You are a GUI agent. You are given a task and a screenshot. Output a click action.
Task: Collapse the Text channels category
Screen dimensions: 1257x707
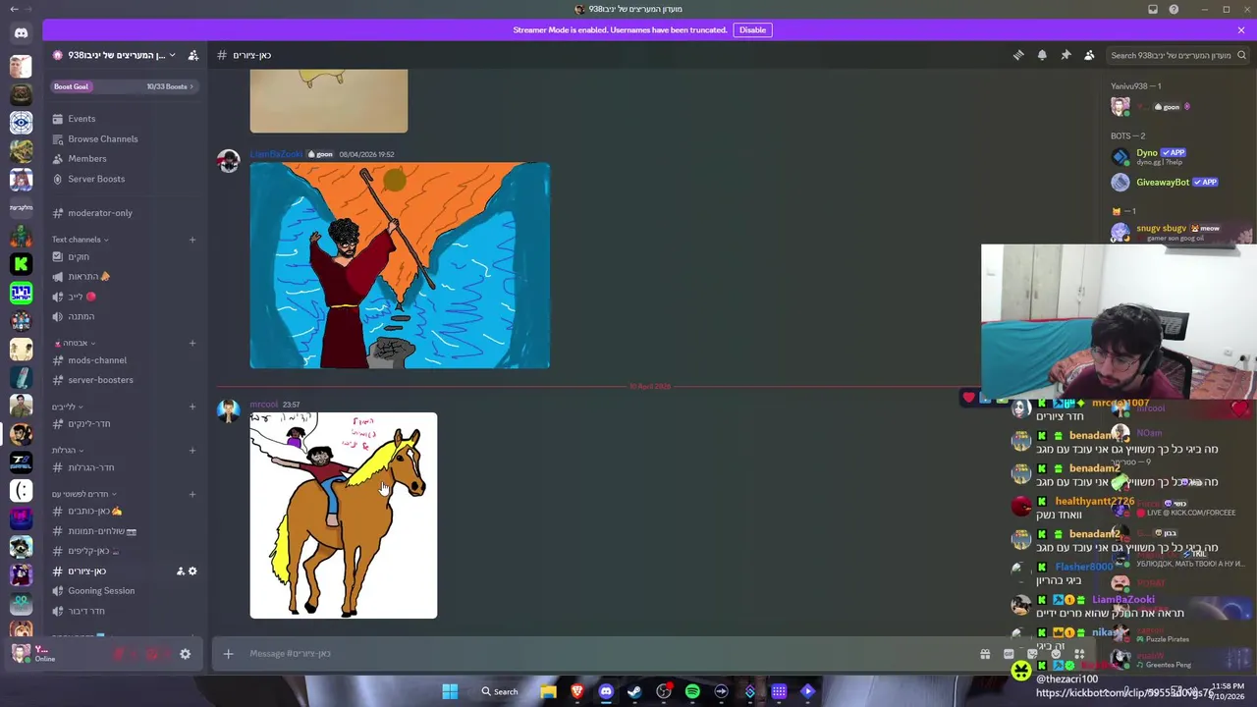click(x=80, y=240)
